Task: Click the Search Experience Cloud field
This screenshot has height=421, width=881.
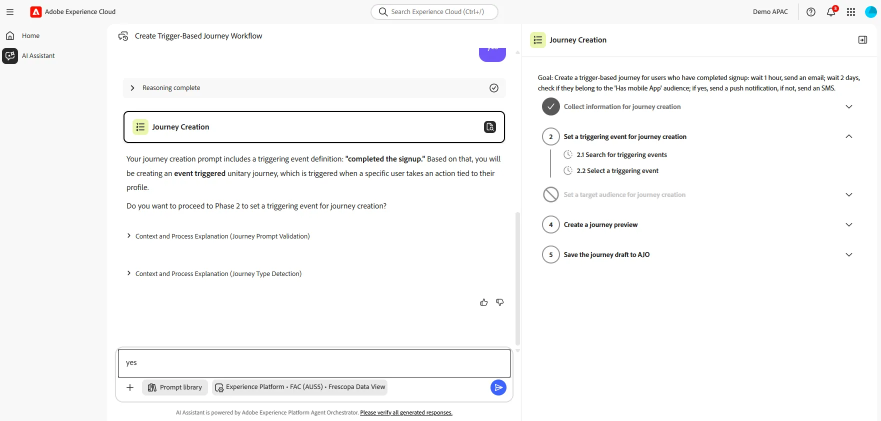Action: click(434, 12)
